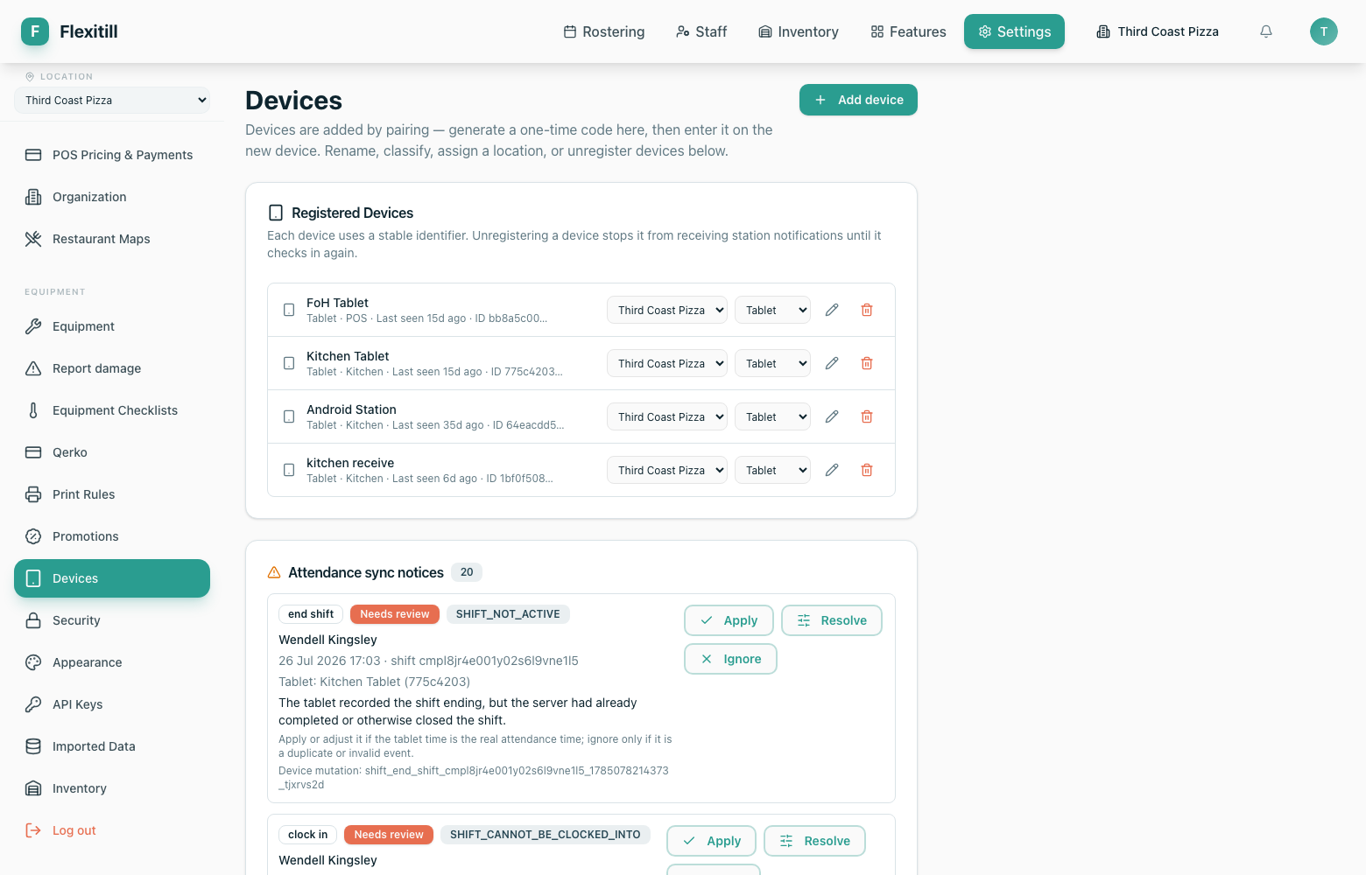Edit the Android Station device name
Screen dimensions: 1366x875
tap(832, 416)
